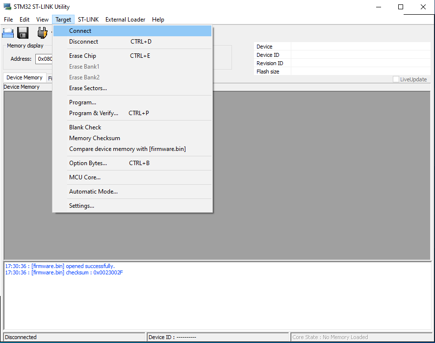435x343 pixels.
Task: Click Core State status bar entry
Action: [361, 337]
